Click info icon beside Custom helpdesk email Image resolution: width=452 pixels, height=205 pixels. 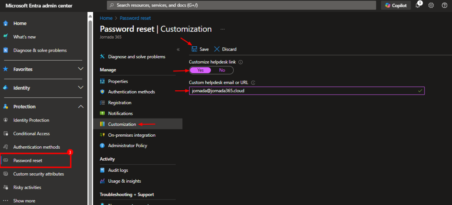(253, 83)
